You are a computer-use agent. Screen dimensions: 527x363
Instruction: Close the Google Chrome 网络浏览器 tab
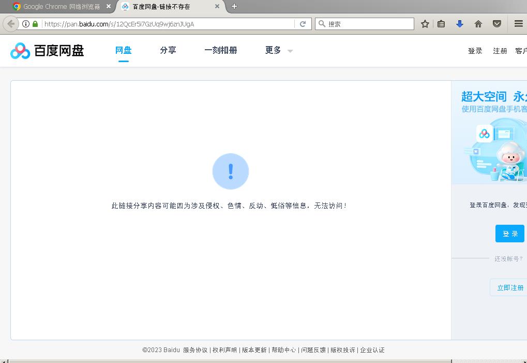[x=109, y=6]
